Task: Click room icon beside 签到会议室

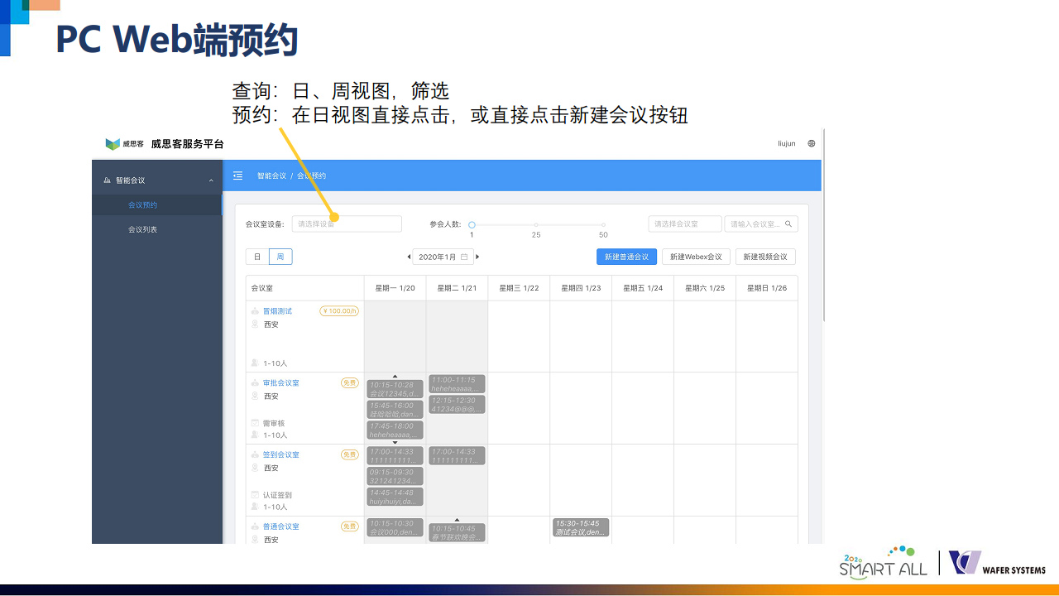Action: [255, 454]
